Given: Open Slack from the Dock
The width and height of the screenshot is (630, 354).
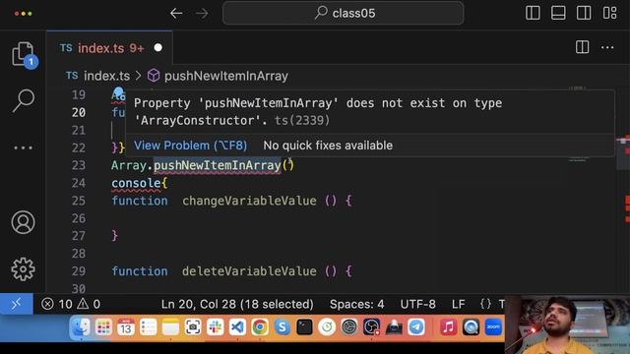Looking at the screenshot, I should (215, 327).
